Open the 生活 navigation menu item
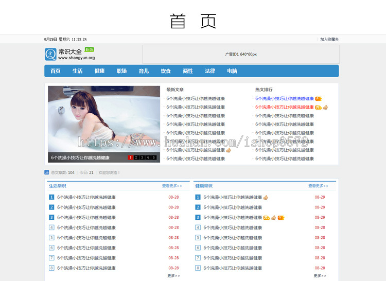The image size is (386, 281). click(x=77, y=71)
